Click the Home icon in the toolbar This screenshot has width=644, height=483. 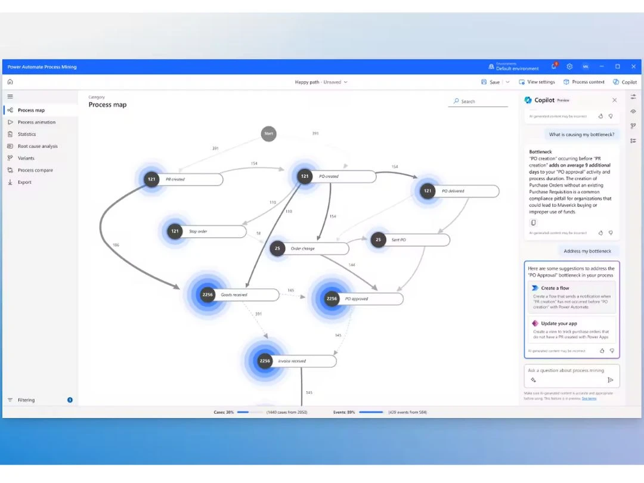pos(10,82)
